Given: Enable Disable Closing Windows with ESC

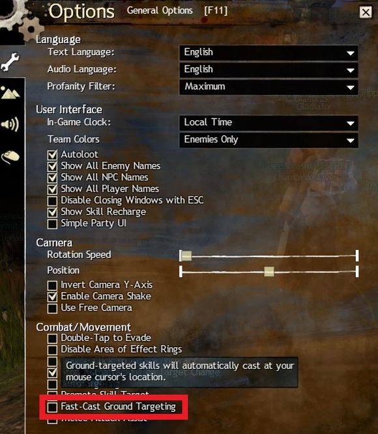Looking at the screenshot, I should 52,200.
